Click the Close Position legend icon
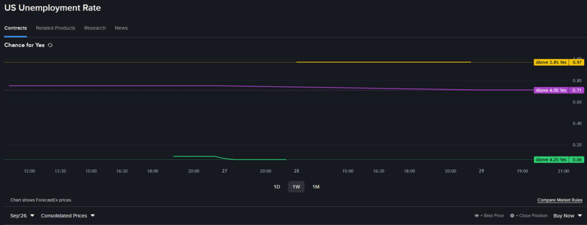This screenshot has width=587, height=225. pos(512,215)
